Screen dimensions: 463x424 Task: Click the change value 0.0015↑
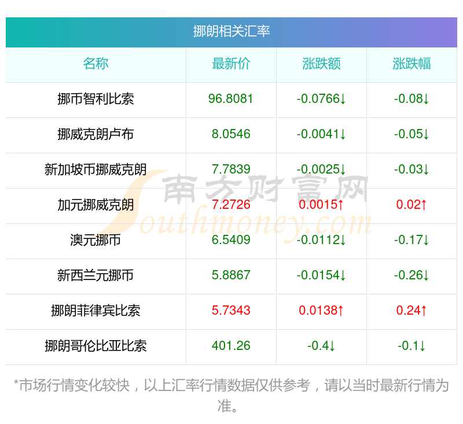click(x=321, y=204)
